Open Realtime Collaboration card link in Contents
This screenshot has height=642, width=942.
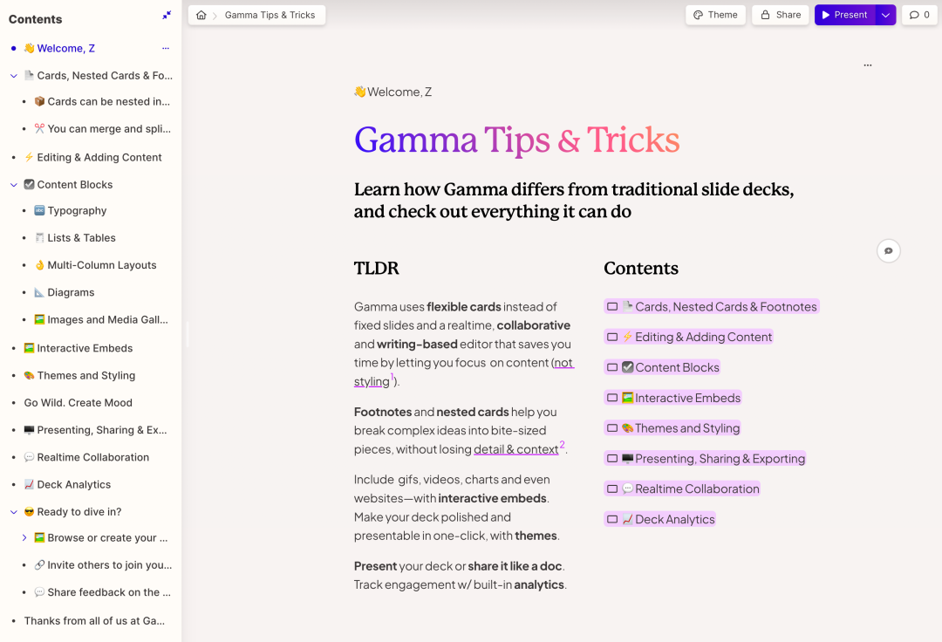point(682,488)
